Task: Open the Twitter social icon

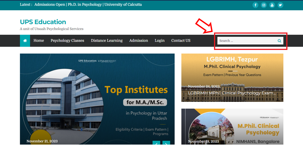Action: [280, 5]
